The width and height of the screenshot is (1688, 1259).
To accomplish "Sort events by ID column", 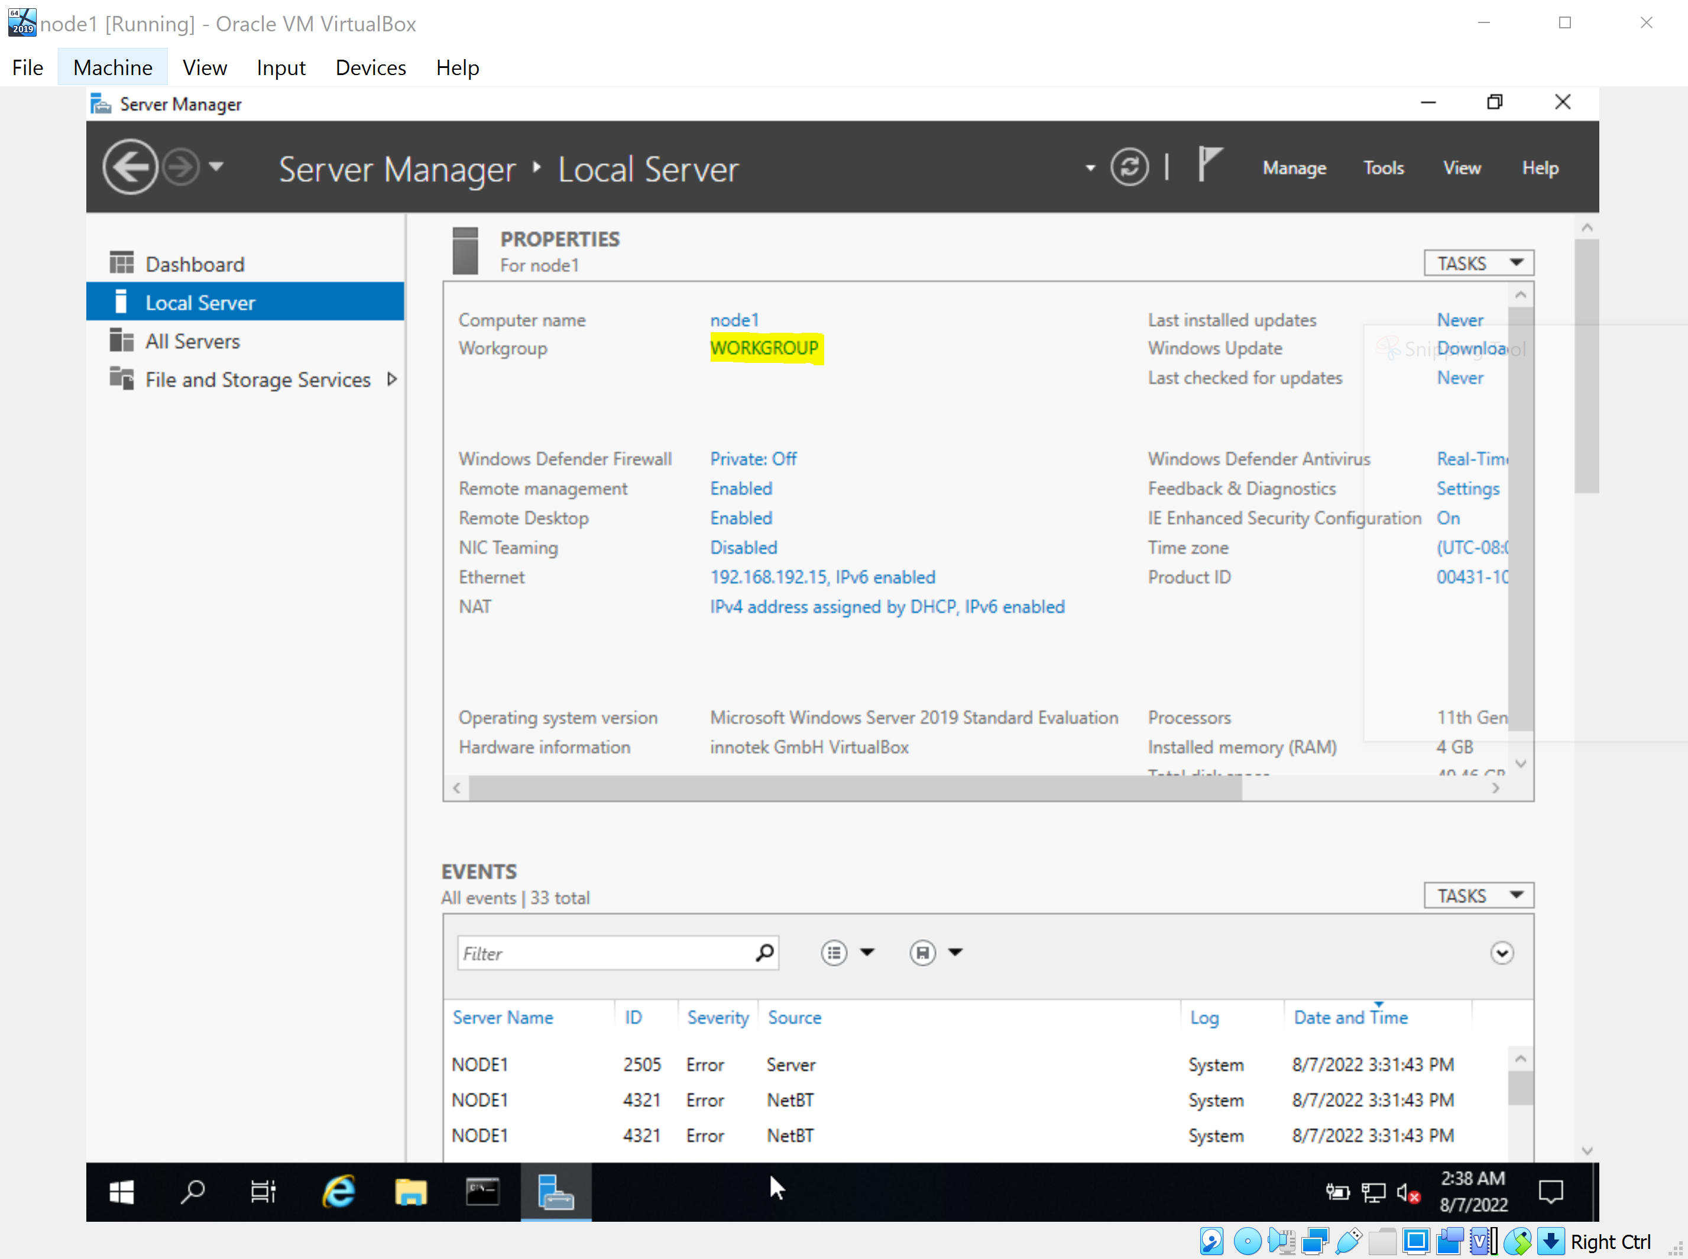I will coord(633,1017).
